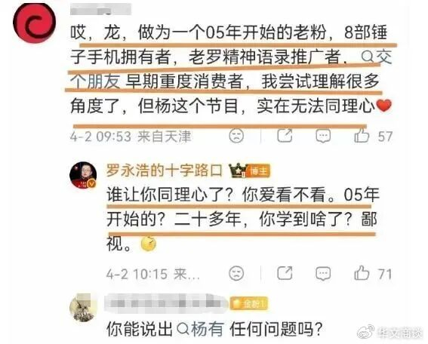428x344 pixels.
Task: Open 罗永浩的十字路口 username link
Action: (165, 170)
